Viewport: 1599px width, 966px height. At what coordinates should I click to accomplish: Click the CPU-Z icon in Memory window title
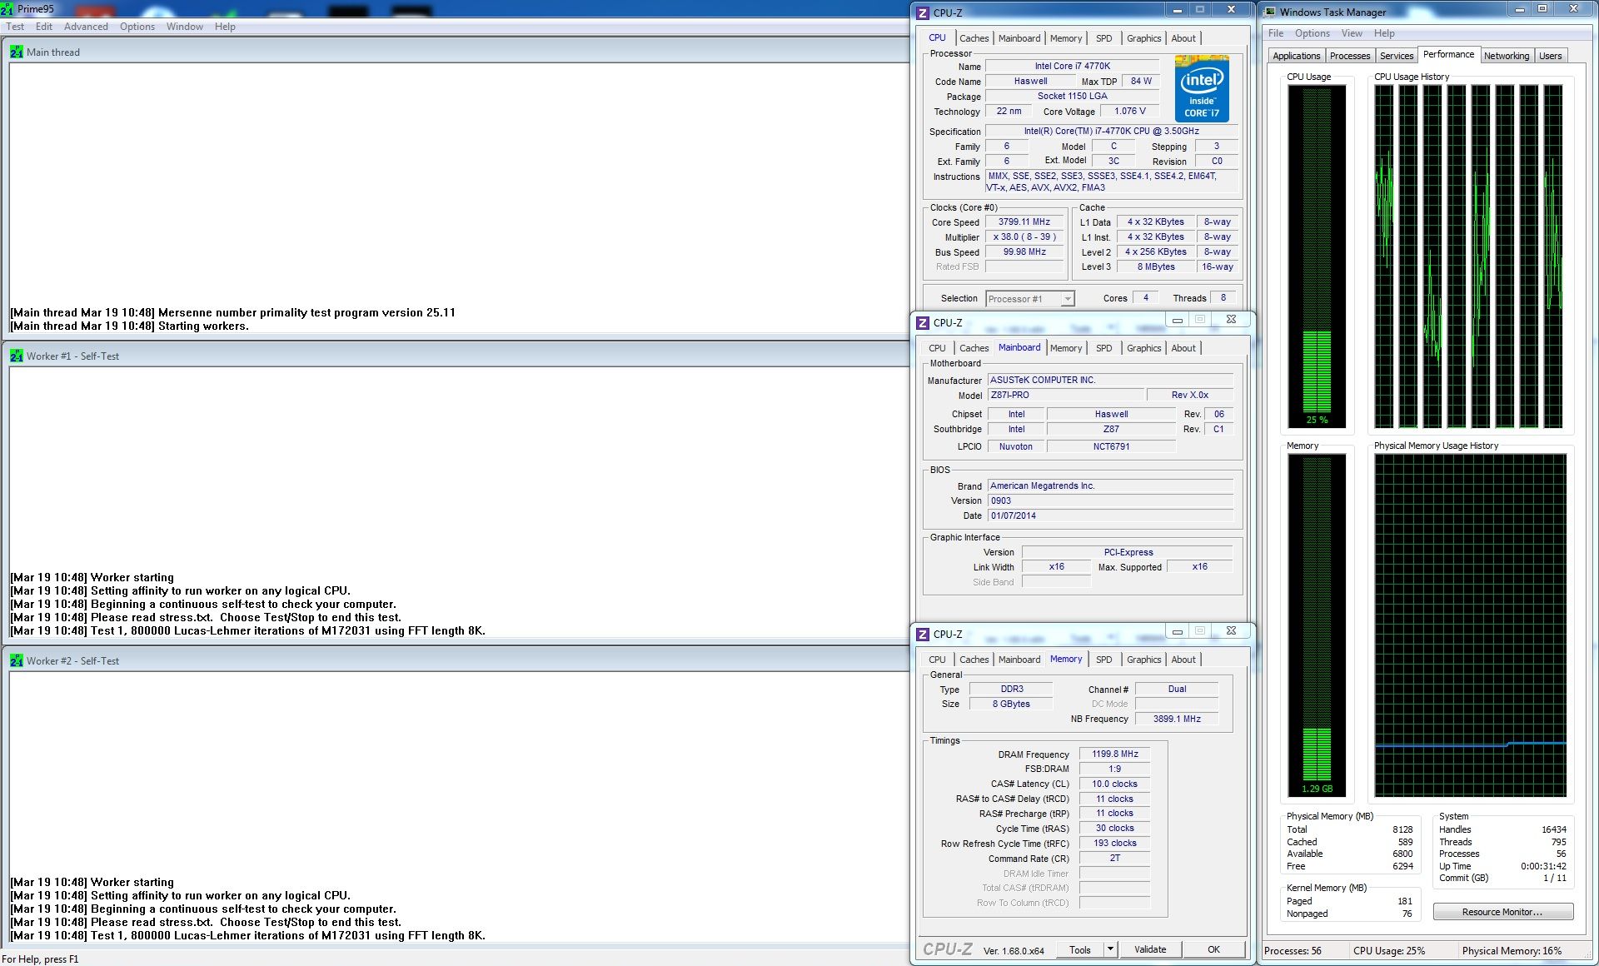tap(923, 635)
